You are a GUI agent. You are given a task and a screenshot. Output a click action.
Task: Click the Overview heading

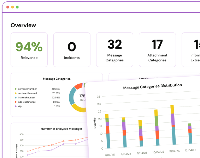coord(23,25)
